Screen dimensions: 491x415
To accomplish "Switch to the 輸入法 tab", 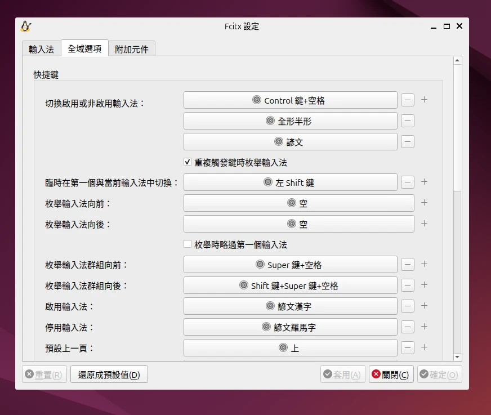I will tap(41, 49).
